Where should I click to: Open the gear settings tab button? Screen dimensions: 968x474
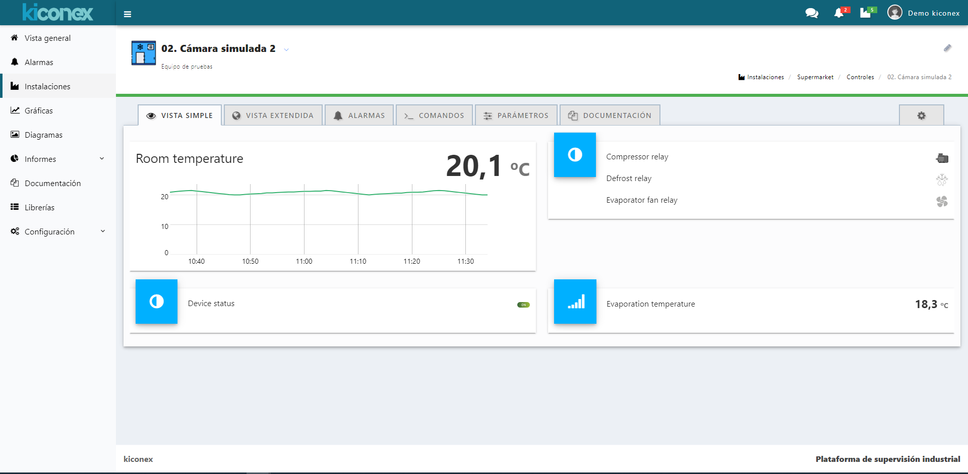tap(921, 115)
